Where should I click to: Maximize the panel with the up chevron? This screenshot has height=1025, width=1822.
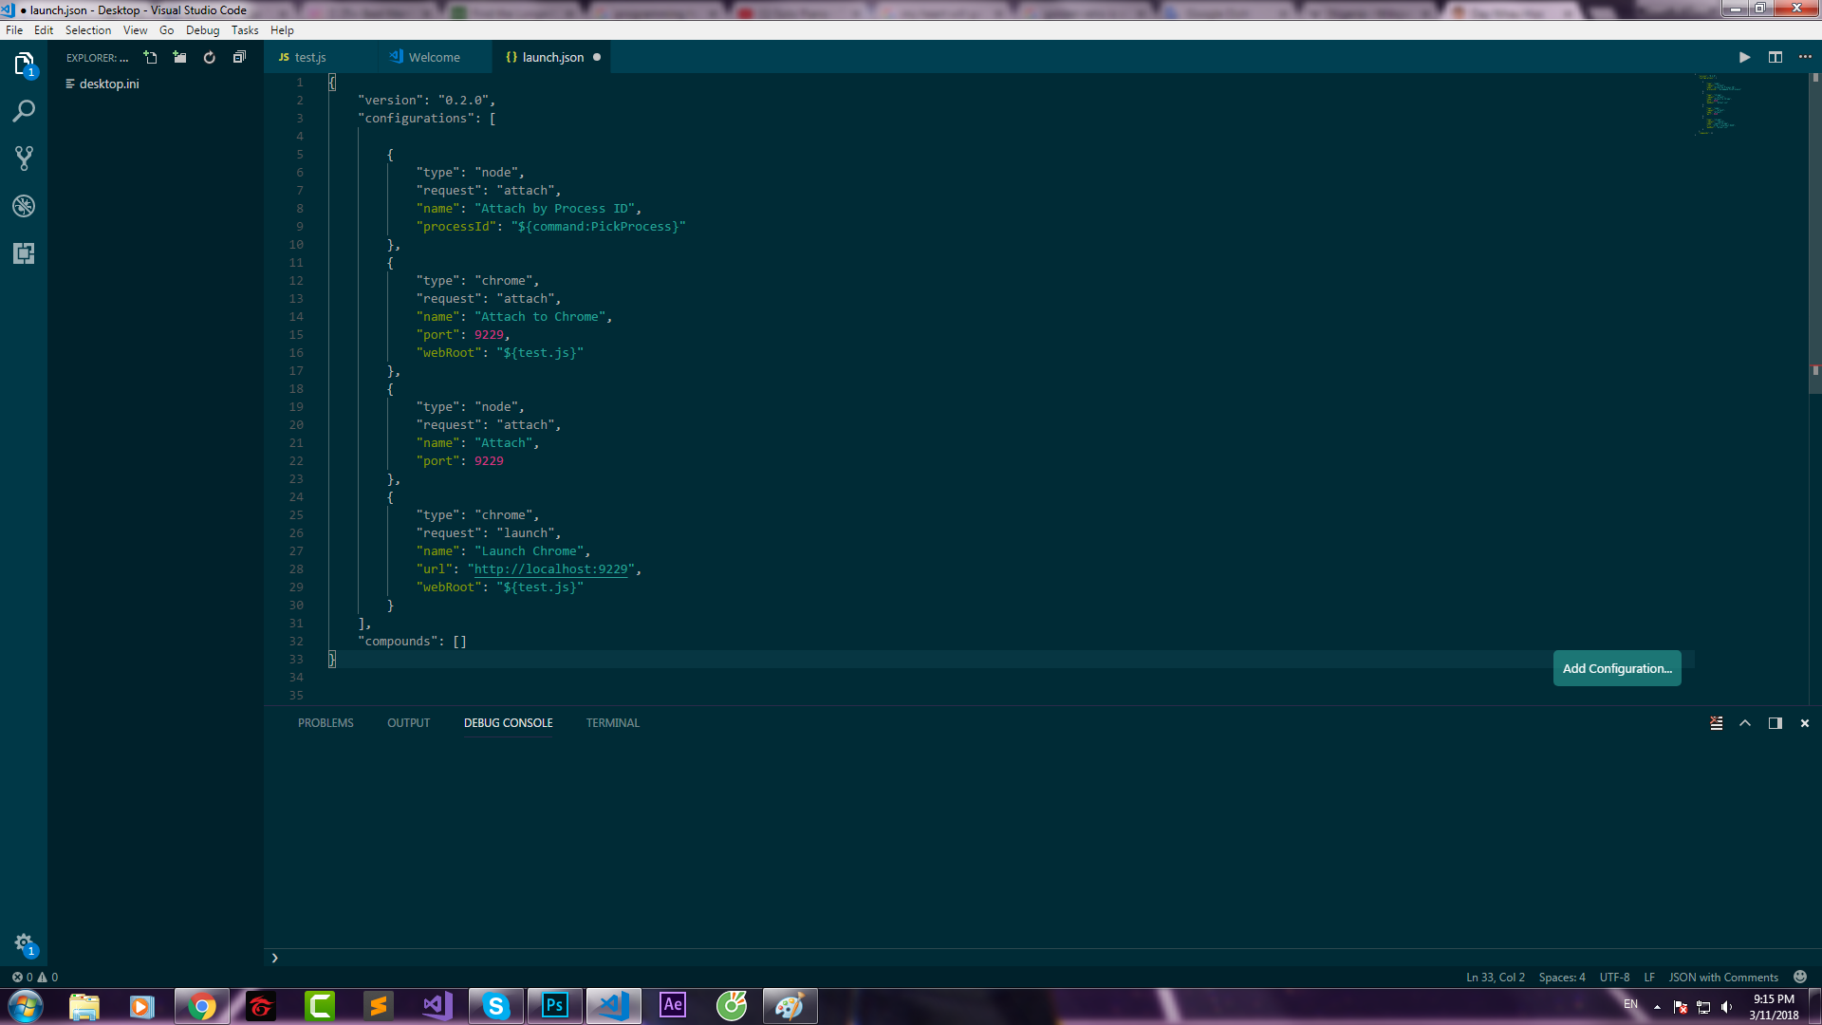coord(1745,723)
